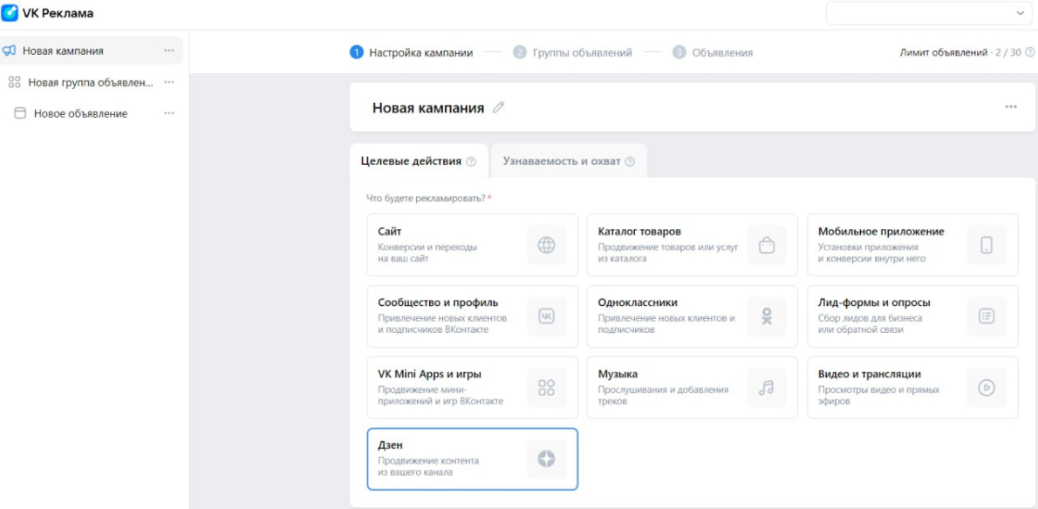1038x509 pixels.
Task: Open three-dot menu for Новая кампания sidebar item
Action: click(169, 51)
